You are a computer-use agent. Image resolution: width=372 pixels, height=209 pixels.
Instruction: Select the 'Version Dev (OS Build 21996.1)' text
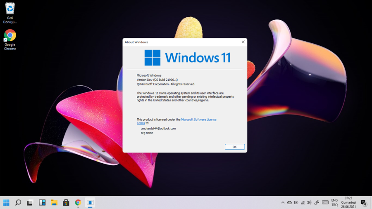(157, 80)
